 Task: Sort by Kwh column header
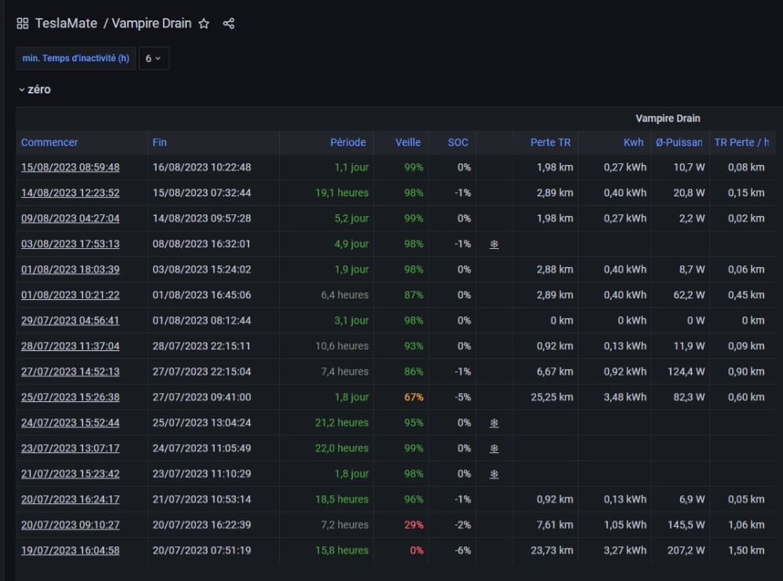(633, 142)
